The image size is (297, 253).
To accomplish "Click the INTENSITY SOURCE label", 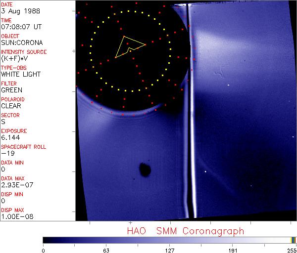I will (24, 52).
